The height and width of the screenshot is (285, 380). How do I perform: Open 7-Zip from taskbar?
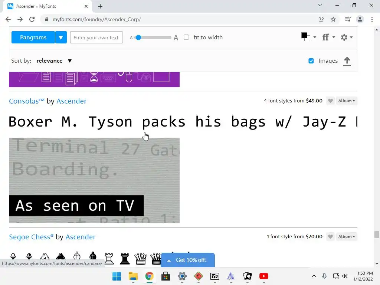[x=215, y=276]
